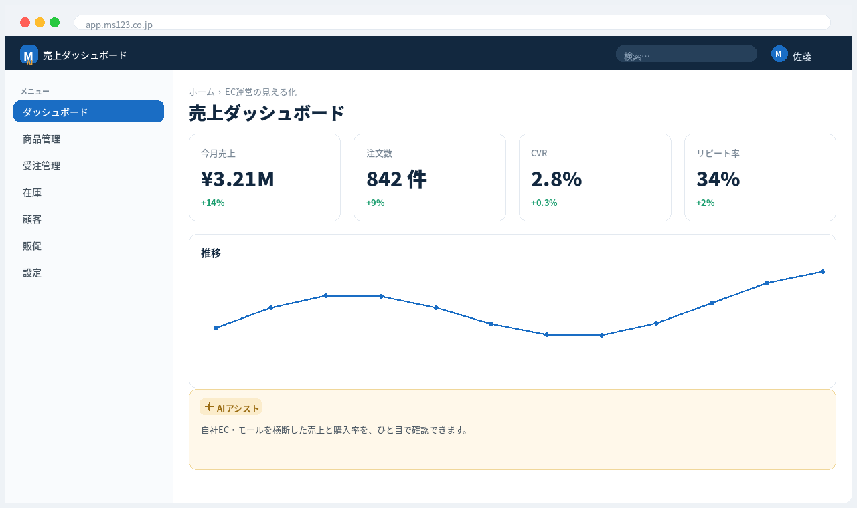The image size is (857, 508).
Task: Click the green maximize window button
Action: 54,22
